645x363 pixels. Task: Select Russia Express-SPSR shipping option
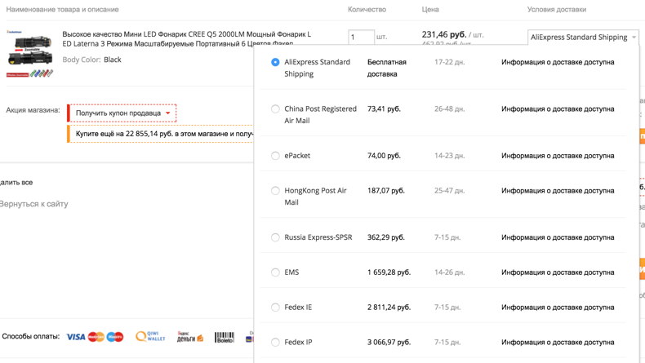point(275,237)
